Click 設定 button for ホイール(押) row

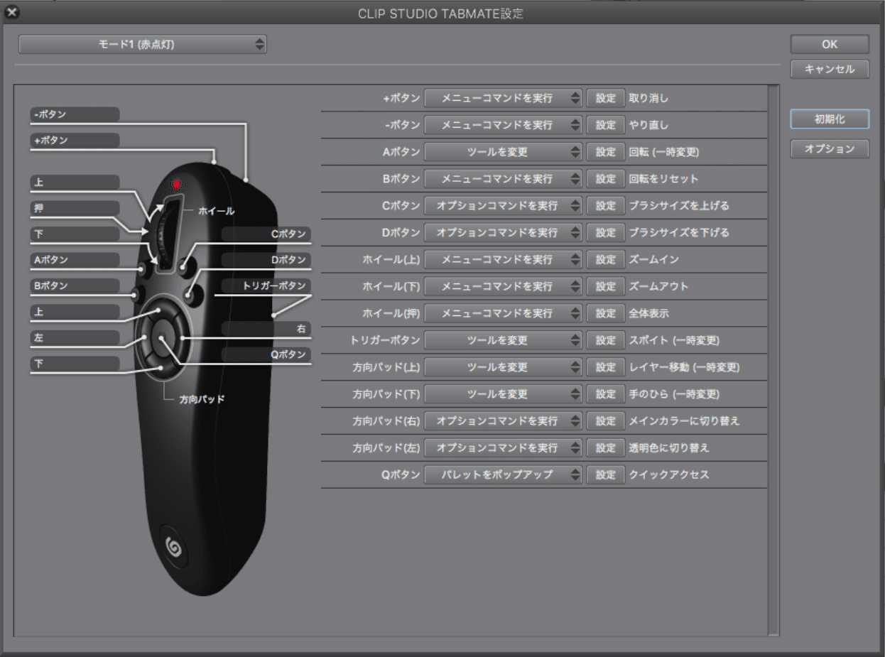click(x=605, y=314)
